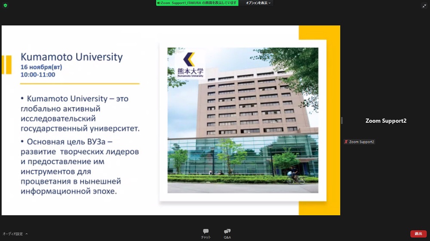
Task: Click the Zoom Support2 participant name label
Action: pos(362,142)
